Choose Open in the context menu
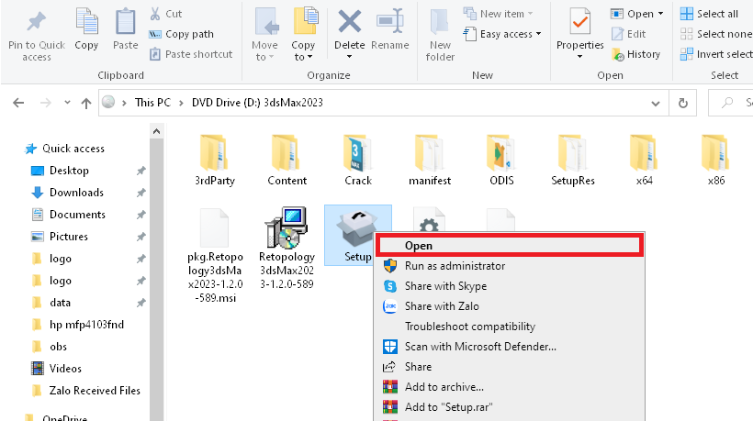The height and width of the screenshot is (421, 753). point(419,246)
